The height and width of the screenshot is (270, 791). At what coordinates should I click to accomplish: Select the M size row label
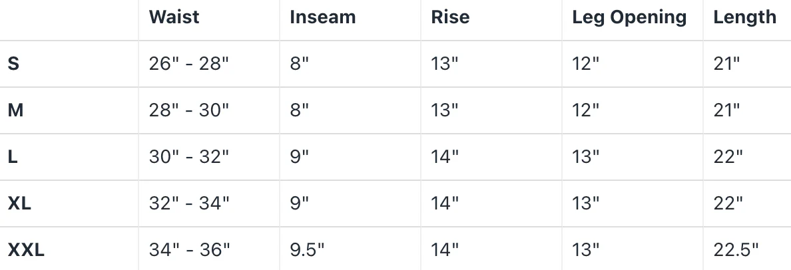(15, 110)
